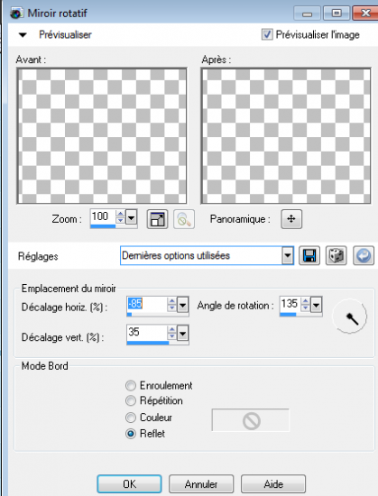Collapse the Prévisualiser preview section triangle
The width and height of the screenshot is (378, 496).
[23, 35]
